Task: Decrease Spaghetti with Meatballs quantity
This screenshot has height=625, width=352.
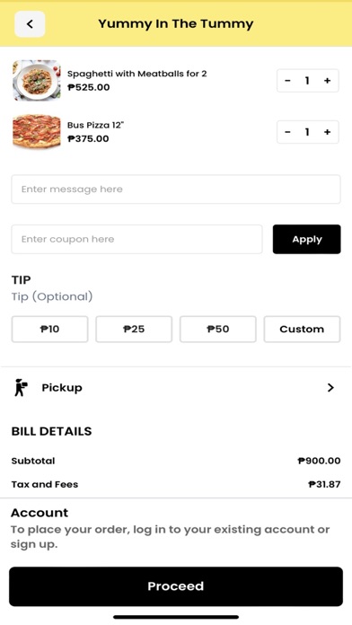Action: click(287, 81)
